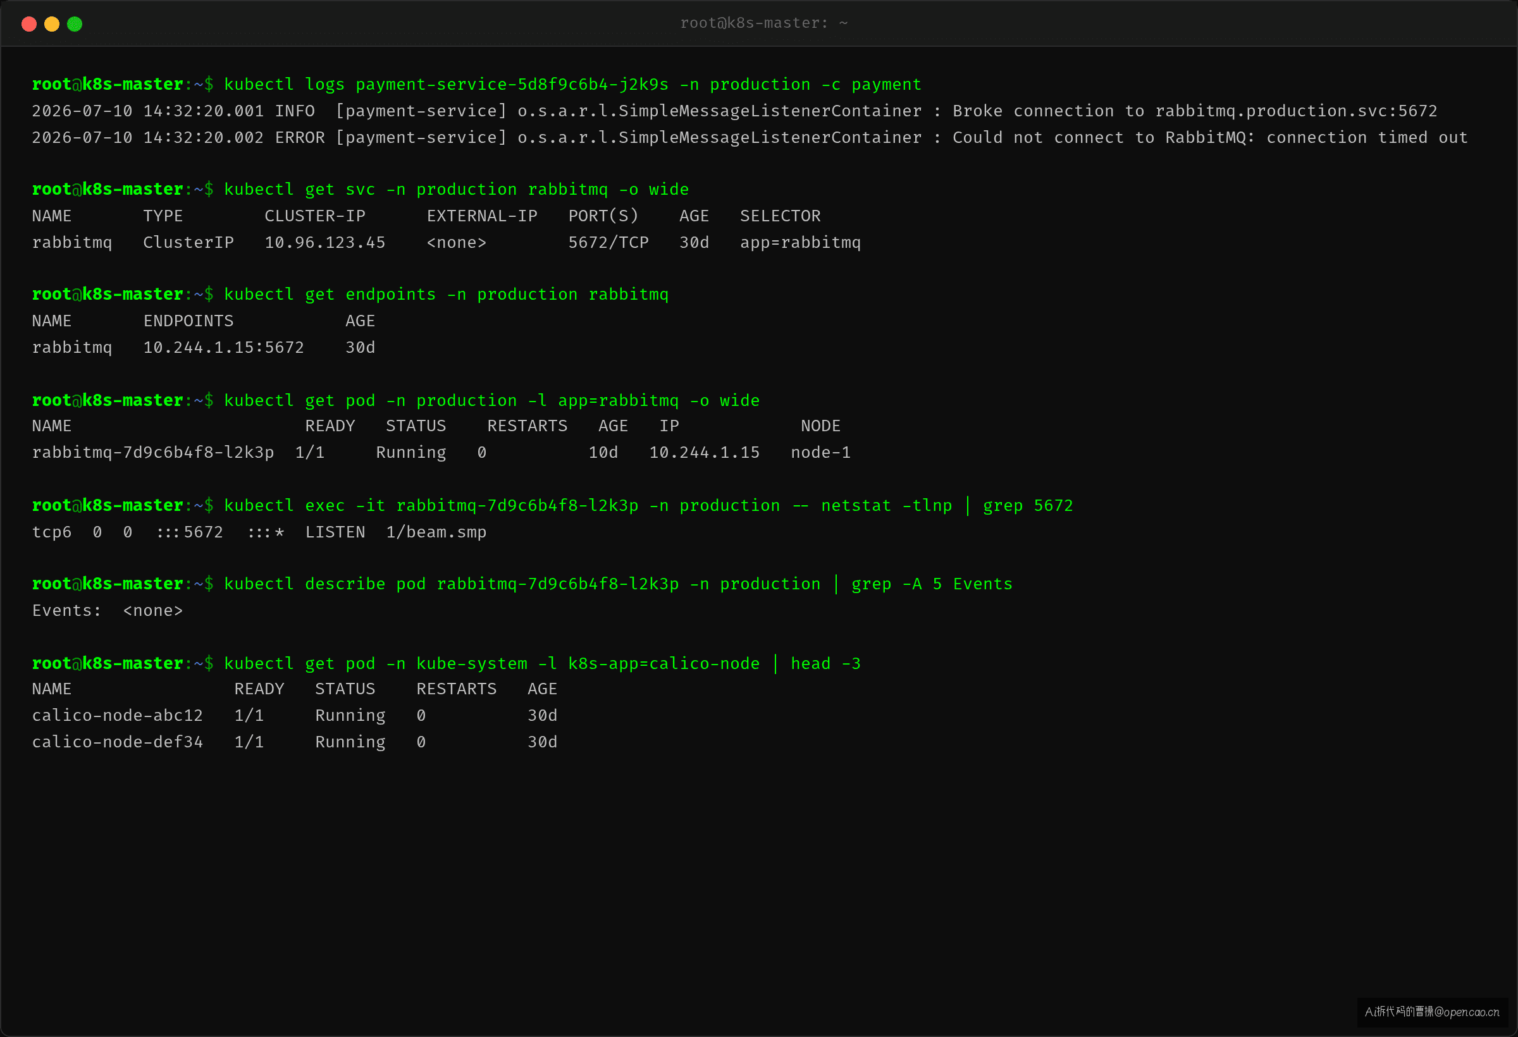Click the 'kubectl get pod -n kube-system' command
Viewport: 1518px width, 1037px height.
[x=542, y=663]
